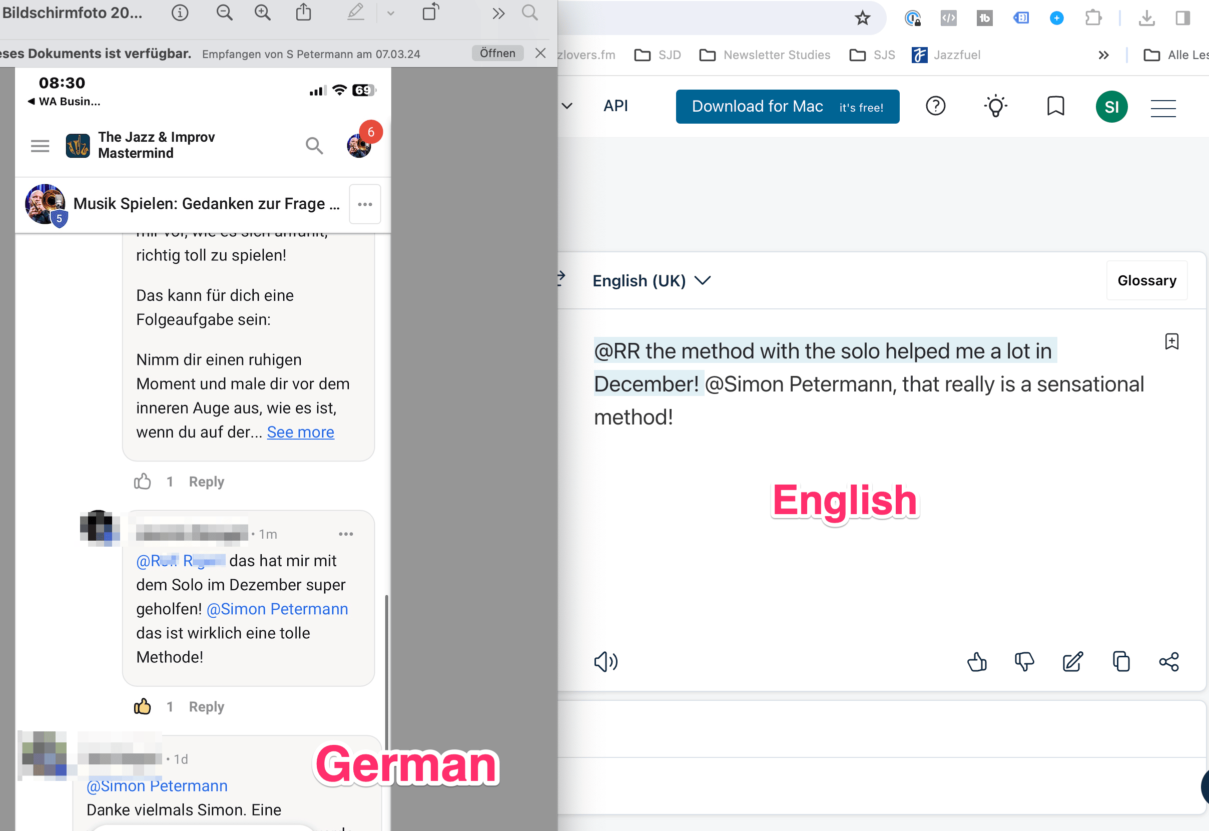Show hidden bookmarks with double chevron

pos(1103,55)
